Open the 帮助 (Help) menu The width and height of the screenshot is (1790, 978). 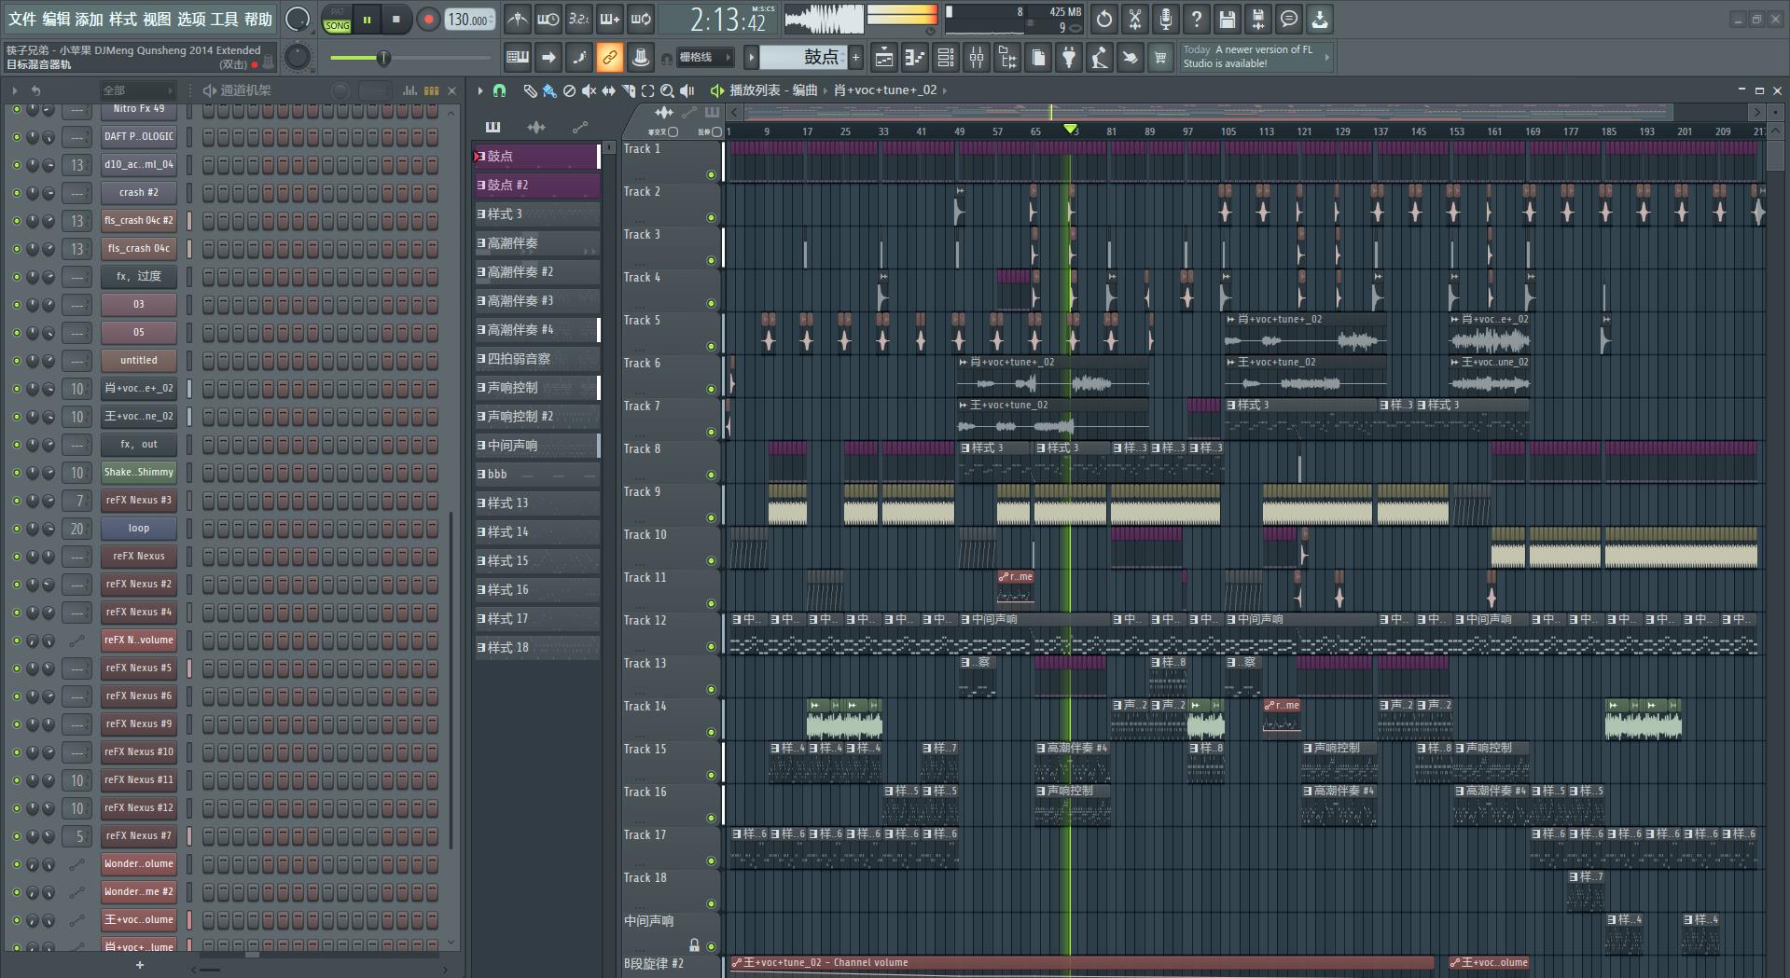point(258,19)
